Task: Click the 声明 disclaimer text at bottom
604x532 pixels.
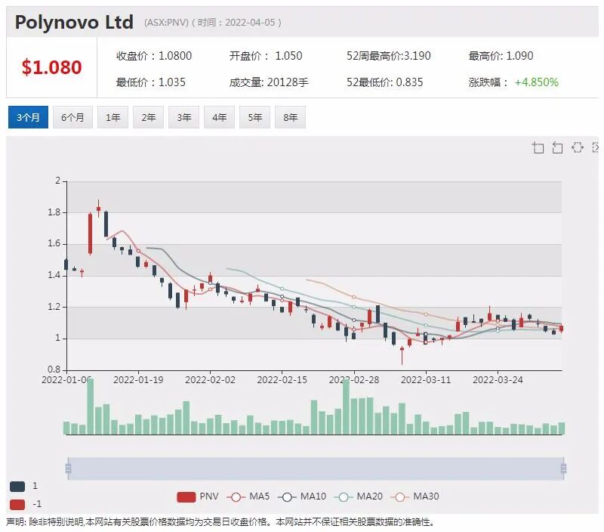Action: (x=220, y=522)
